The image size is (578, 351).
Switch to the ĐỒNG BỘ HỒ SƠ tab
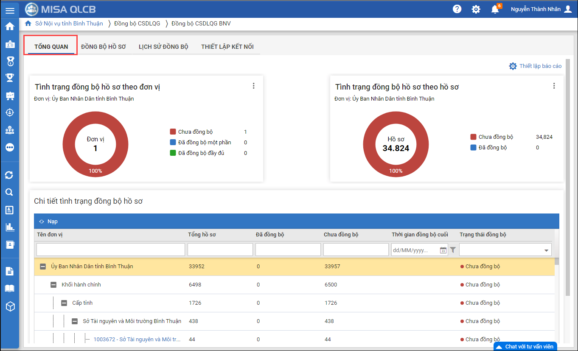pyautogui.click(x=104, y=47)
